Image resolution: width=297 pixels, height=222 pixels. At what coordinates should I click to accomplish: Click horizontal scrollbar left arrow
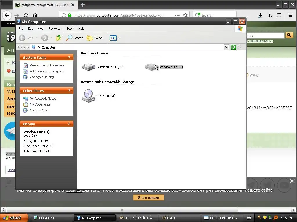[3, 210]
